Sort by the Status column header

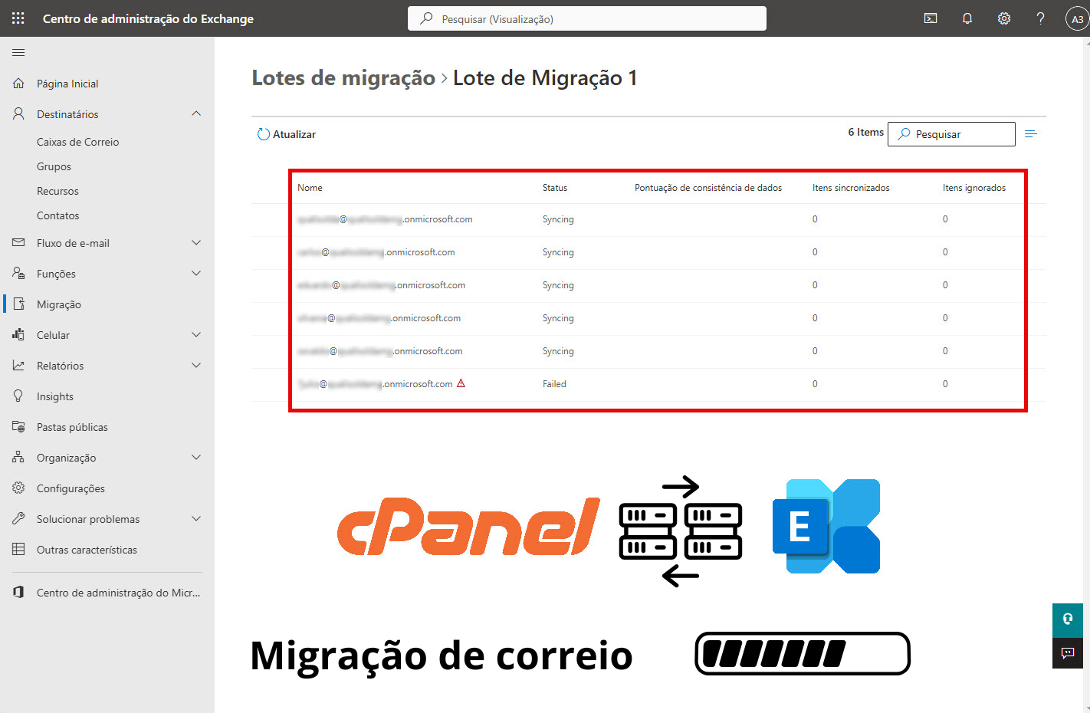point(555,188)
